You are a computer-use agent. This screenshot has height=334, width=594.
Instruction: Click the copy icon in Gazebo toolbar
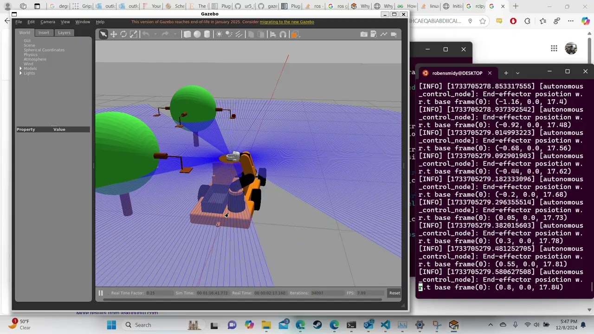[x=251, y=34]
